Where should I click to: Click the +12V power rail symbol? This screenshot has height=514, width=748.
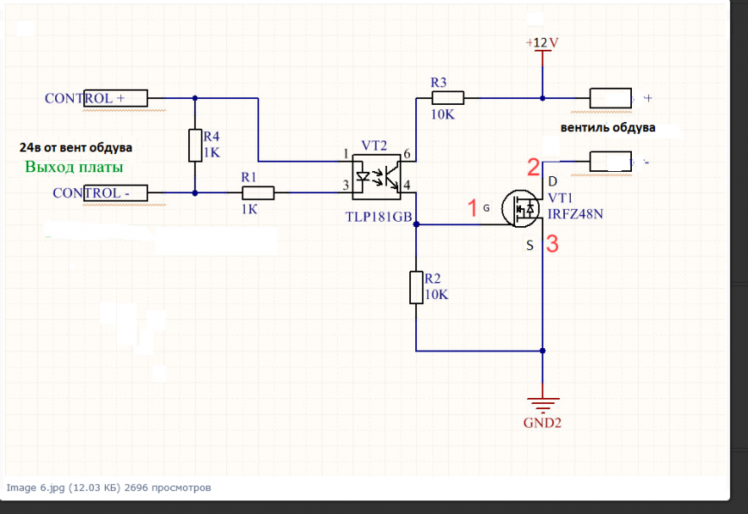point(543,58)
